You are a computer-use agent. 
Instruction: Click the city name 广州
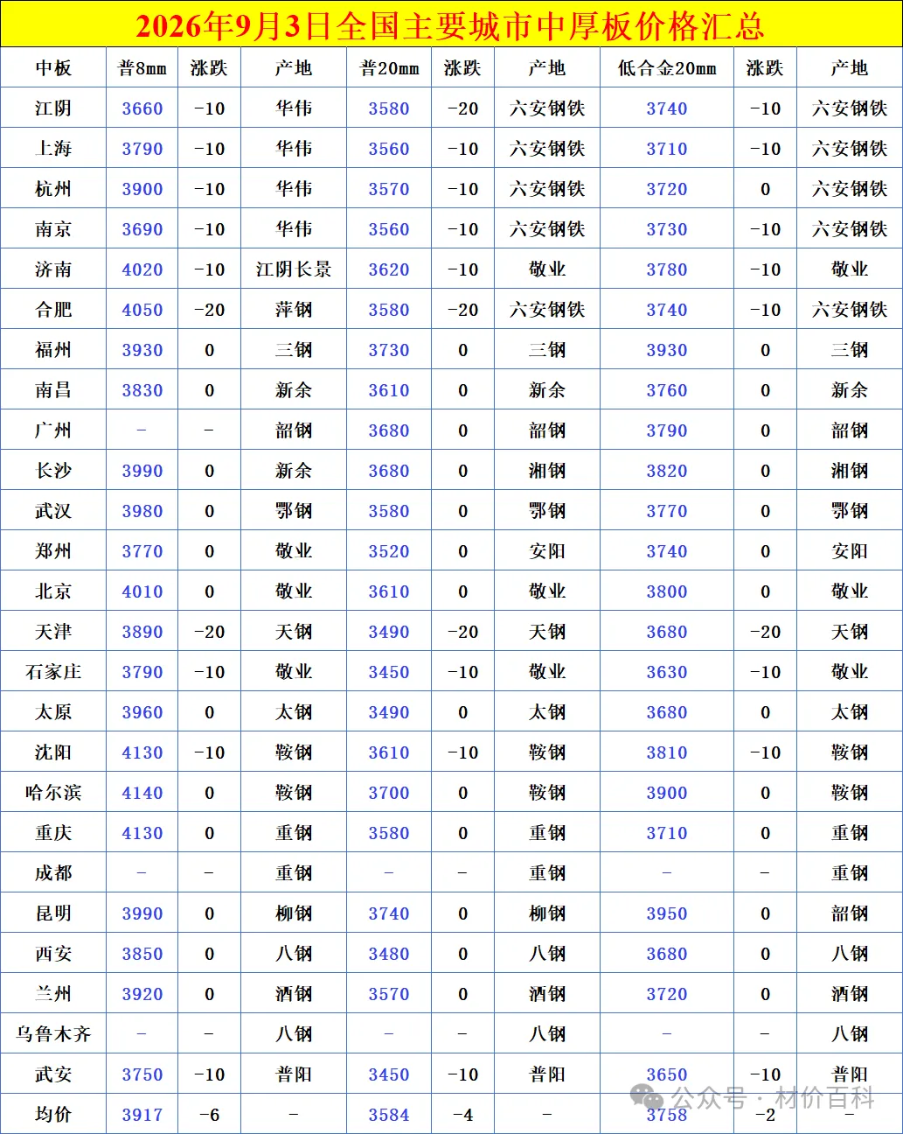pyautogui.click(x=53, y=430)
